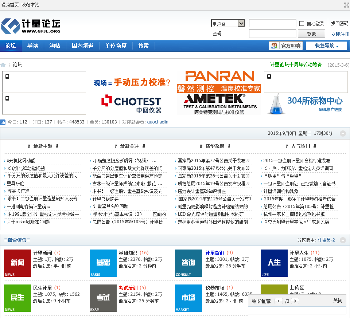
Task: Click 收藏本站 link
Action: click(x=30, y=5)
